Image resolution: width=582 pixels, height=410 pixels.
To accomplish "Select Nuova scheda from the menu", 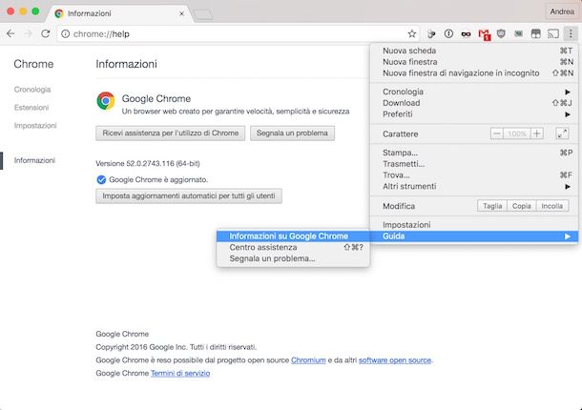I will click(x=474, y=51).
